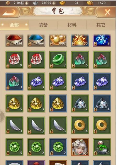This screenshot has height=165, width=117.
Task: Add more coins with the plus beside 2.04亿
Action: [x=27, y=3]
